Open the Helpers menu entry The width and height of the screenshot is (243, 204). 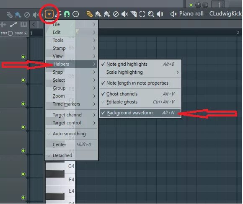(72, 64)
